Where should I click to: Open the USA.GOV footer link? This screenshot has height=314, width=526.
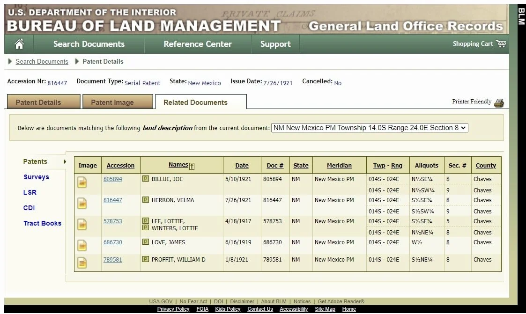pos(161,302)
